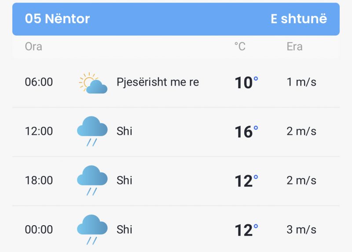Image resolution: width=352 pixels, height=252 pixels.
Task: Click the Era wind column header
Action: coord(294,47)
